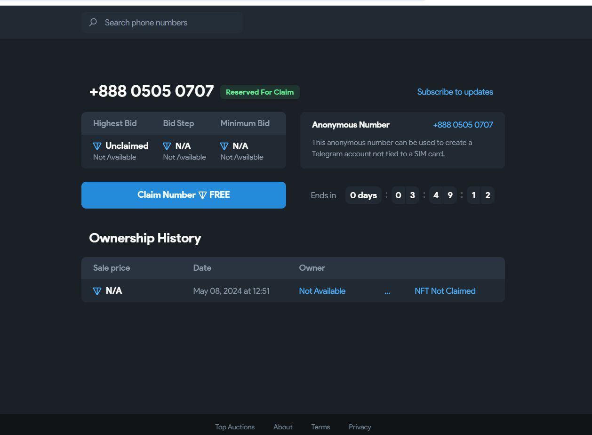Screen dimensions: 592x435
Task: Click the Highest Bid column label
Action: pos(115,123)
